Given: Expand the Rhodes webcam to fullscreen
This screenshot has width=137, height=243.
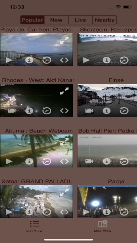Looking at the screenshot, I should [x=64, y=91].
